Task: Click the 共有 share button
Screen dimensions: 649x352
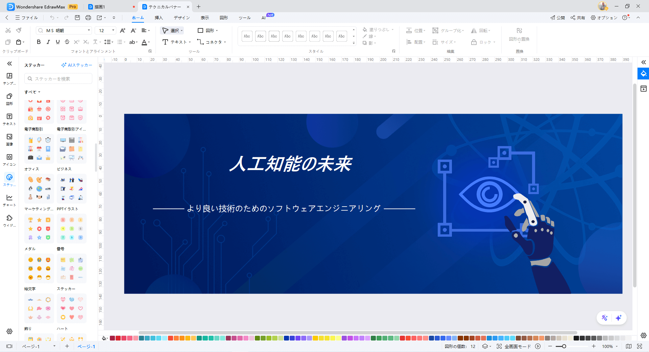Action: pos(578,18)
